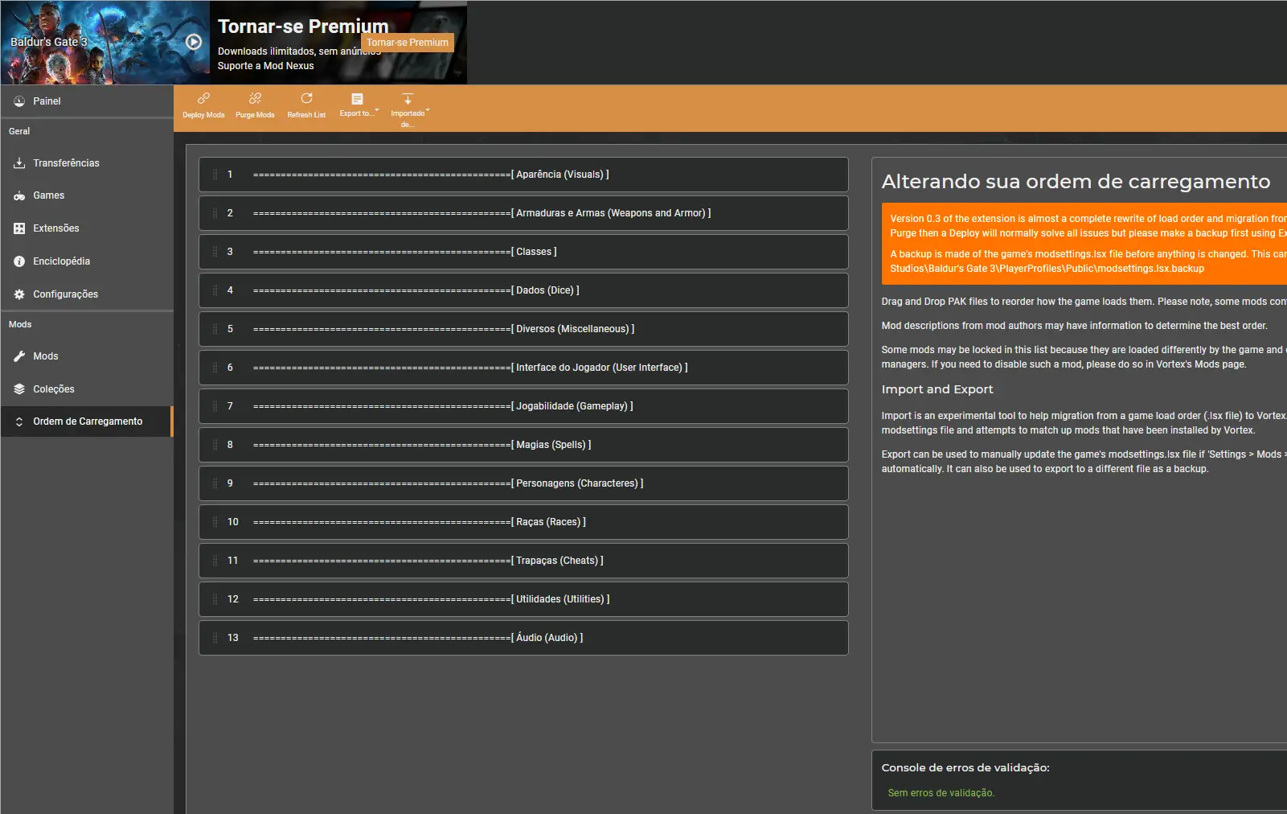Select the Dados (Dice) row

pos(523,290)
